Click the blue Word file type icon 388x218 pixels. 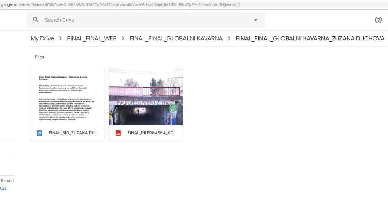39,133
